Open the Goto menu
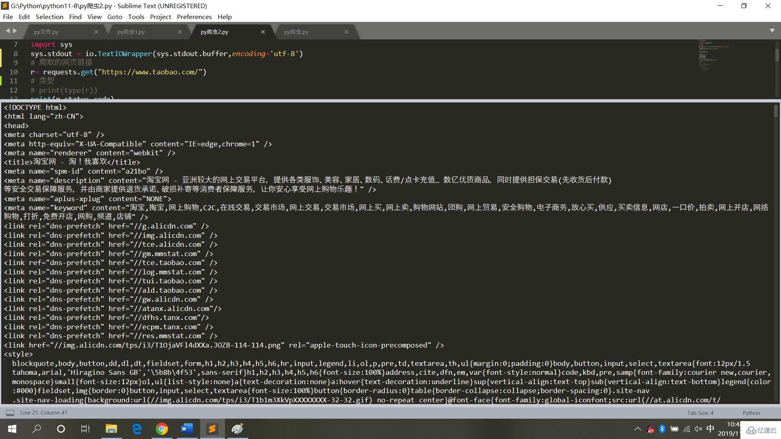Viewport: 781px width, 439px height. tap(115, 17)
